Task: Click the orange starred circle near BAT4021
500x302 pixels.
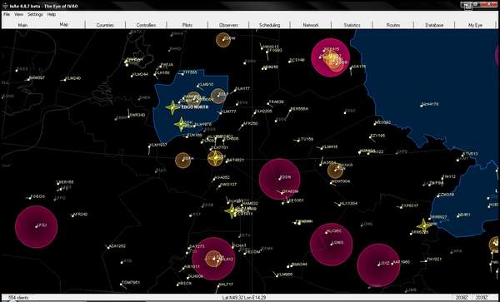Action: [215, 158]
